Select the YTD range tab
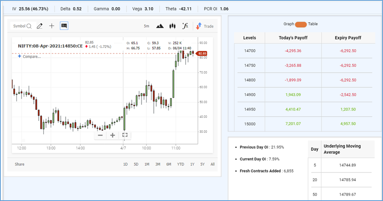 pos(180,164)
